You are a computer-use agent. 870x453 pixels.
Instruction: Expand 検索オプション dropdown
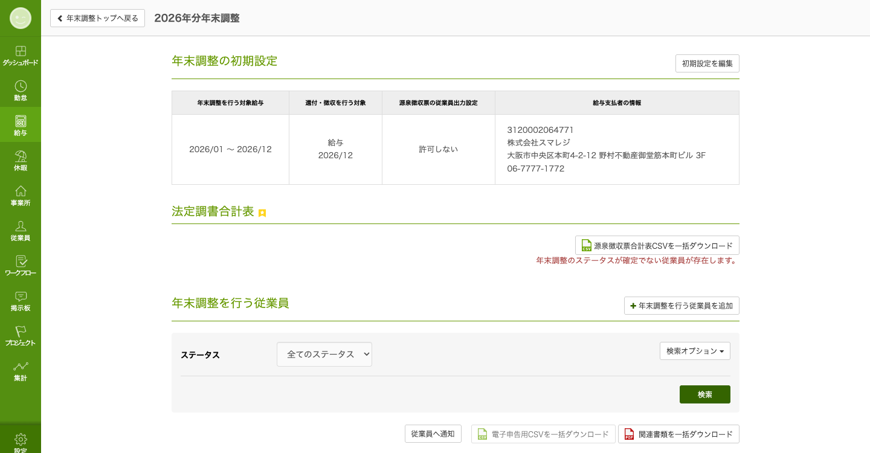click(695, 351)
